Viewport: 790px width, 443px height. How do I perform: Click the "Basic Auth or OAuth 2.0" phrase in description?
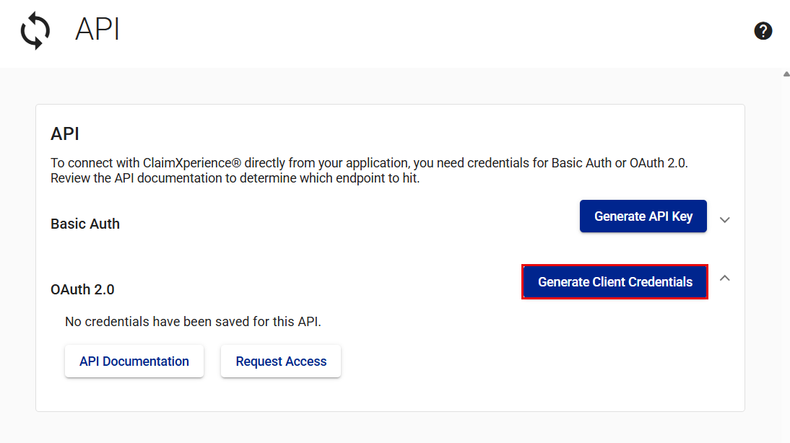coord(620,163)
